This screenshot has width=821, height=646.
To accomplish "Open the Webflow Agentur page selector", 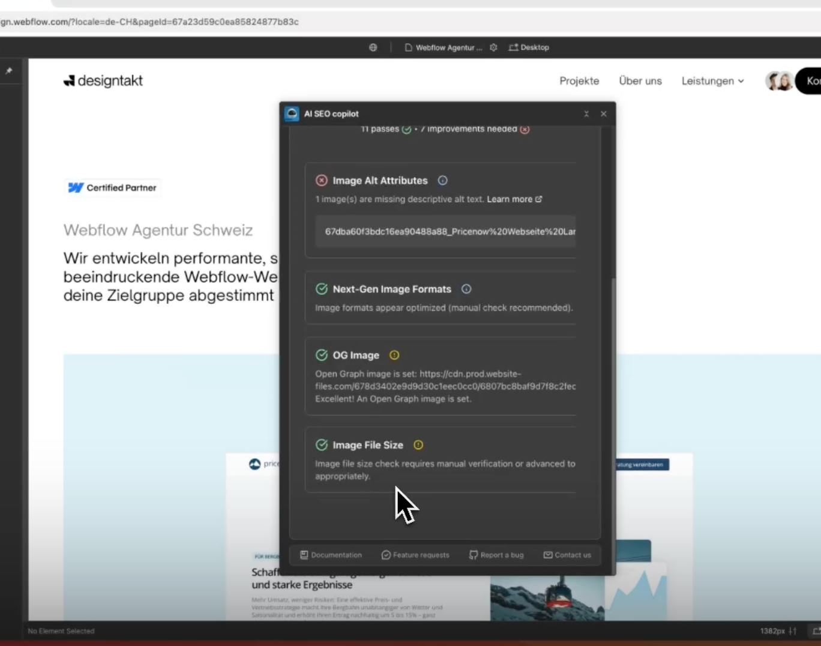I will tap(444, 47).
